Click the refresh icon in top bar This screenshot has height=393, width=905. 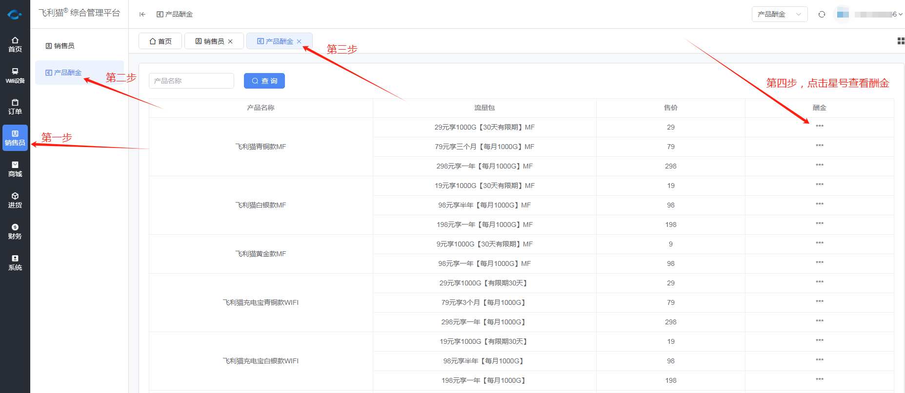822,15
